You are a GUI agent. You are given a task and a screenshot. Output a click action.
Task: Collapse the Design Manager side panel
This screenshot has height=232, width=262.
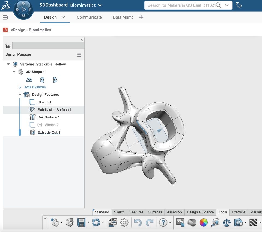[x=82, y=39]
